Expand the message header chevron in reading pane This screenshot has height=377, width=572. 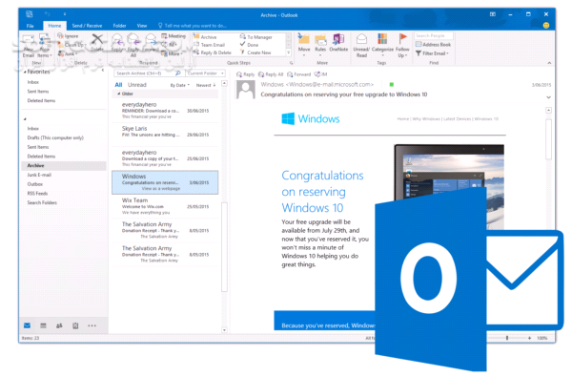pyautogui.click(x=548, y=97)
